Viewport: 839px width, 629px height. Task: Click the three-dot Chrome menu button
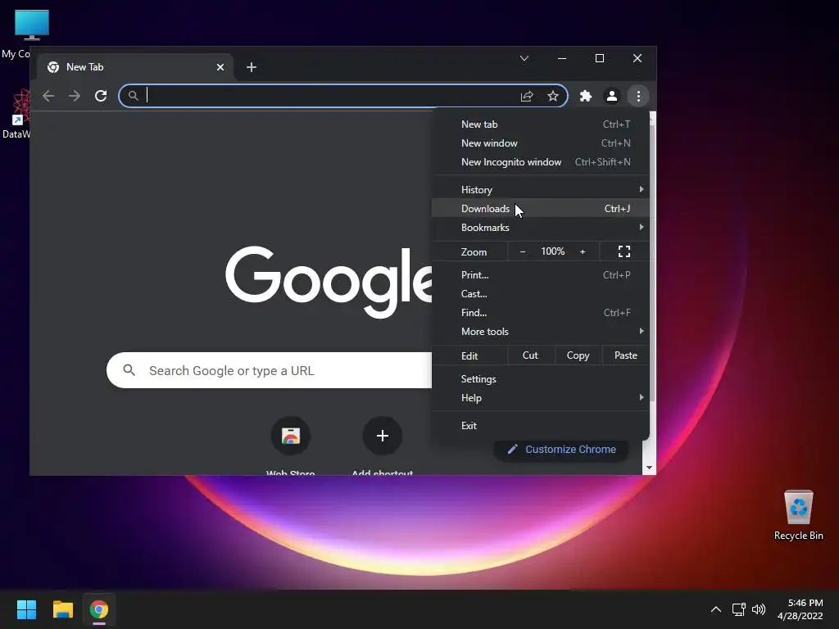coord(638,97)
